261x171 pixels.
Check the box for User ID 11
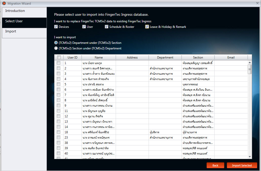tap(58, 111)
